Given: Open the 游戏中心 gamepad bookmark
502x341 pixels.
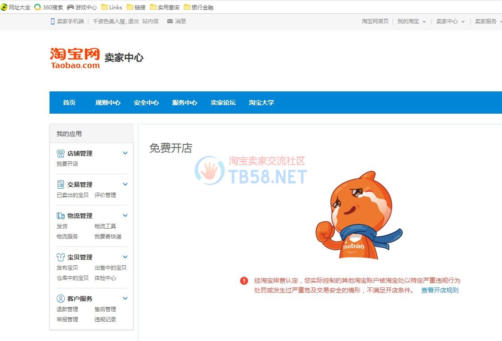Looking at the screenshot, I should [82, 7].
